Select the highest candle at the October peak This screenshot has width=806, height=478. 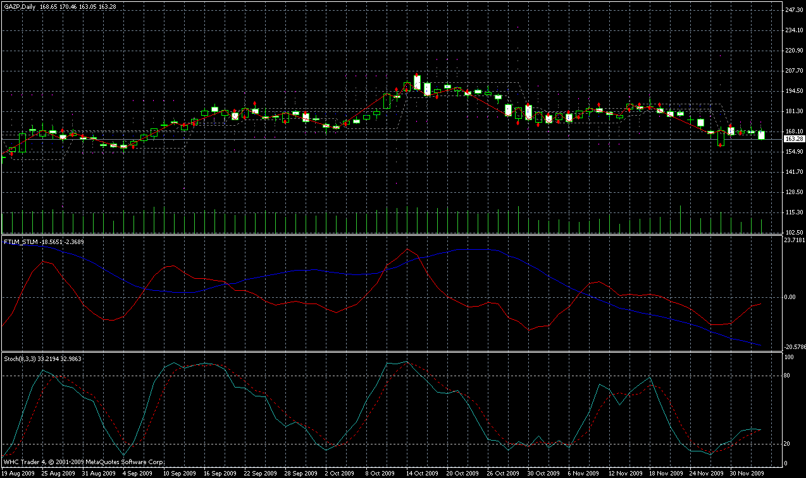tap(417, 82)
